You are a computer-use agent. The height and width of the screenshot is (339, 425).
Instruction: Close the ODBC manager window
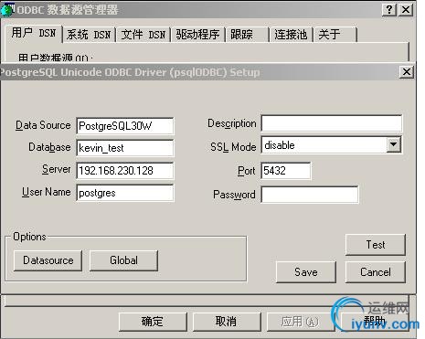406,10
